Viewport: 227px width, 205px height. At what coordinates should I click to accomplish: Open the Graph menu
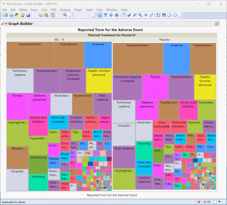coord(78,10)
